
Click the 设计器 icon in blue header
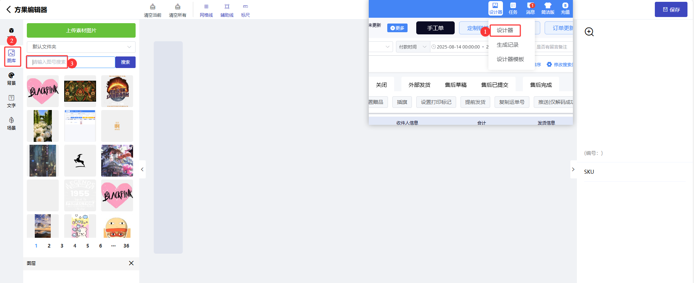point(496,8)
